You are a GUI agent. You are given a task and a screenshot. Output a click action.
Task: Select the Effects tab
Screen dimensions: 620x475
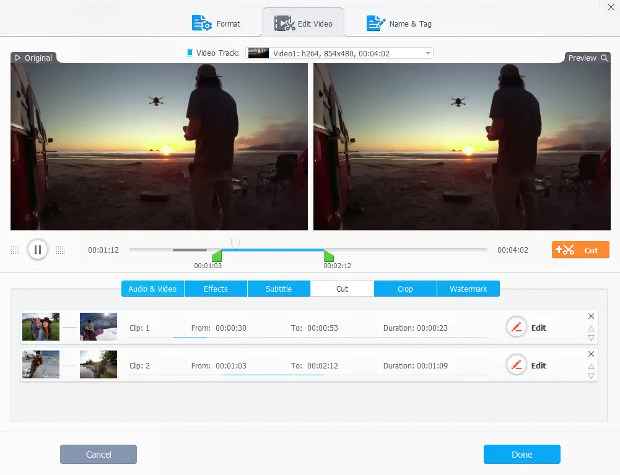coord(216,289)
